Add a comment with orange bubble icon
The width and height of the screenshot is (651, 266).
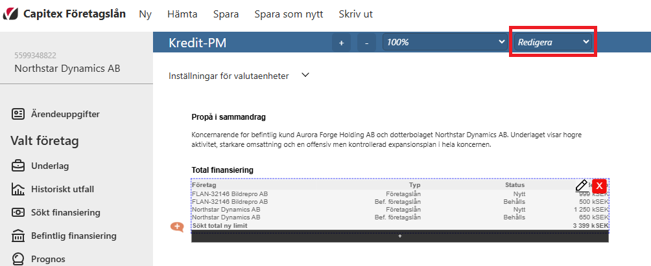pos(177,227)
